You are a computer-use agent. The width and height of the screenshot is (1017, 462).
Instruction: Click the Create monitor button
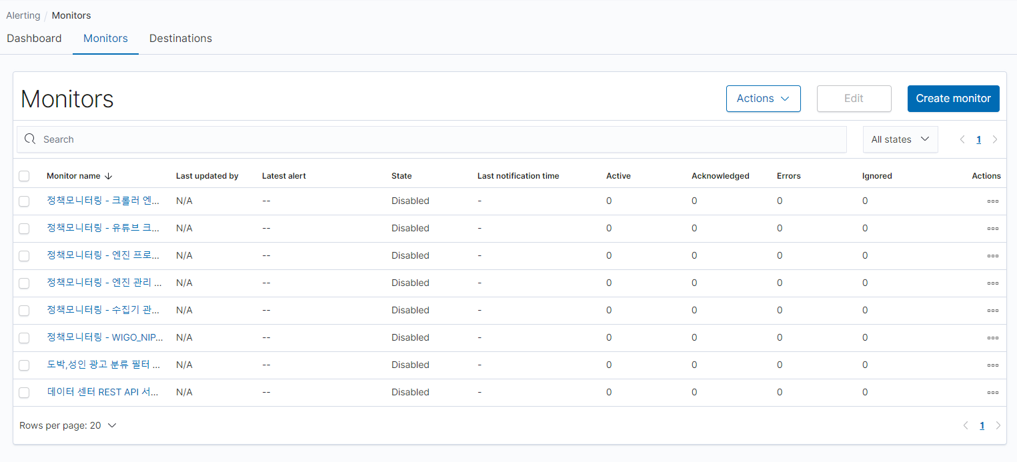coord(953,99)
